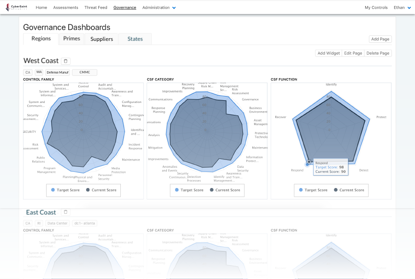Click the Delete Page button
The image size is (415, 279).
coord(378,53)
